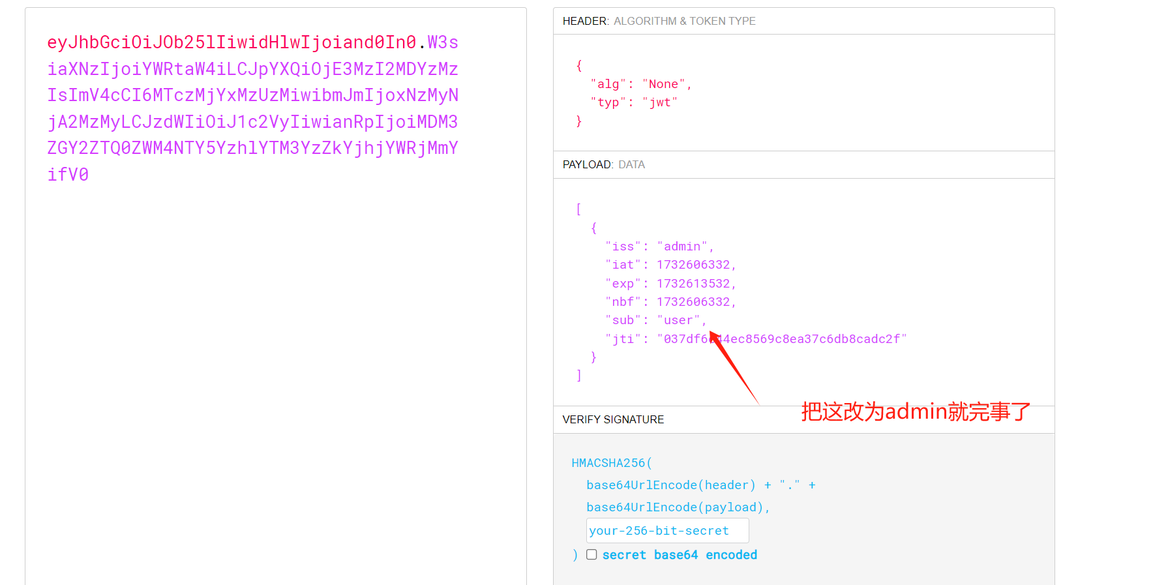Click the base64UrlEncode(header) line
Viewport: 1168px width, 585px height.
point(701,485)
